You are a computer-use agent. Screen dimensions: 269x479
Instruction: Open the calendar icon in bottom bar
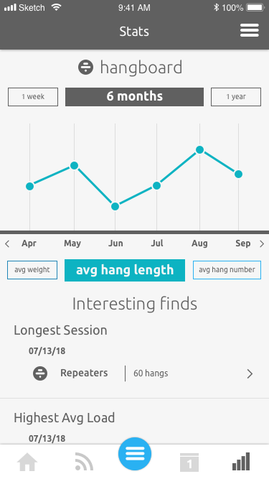[x=189, y=462]
